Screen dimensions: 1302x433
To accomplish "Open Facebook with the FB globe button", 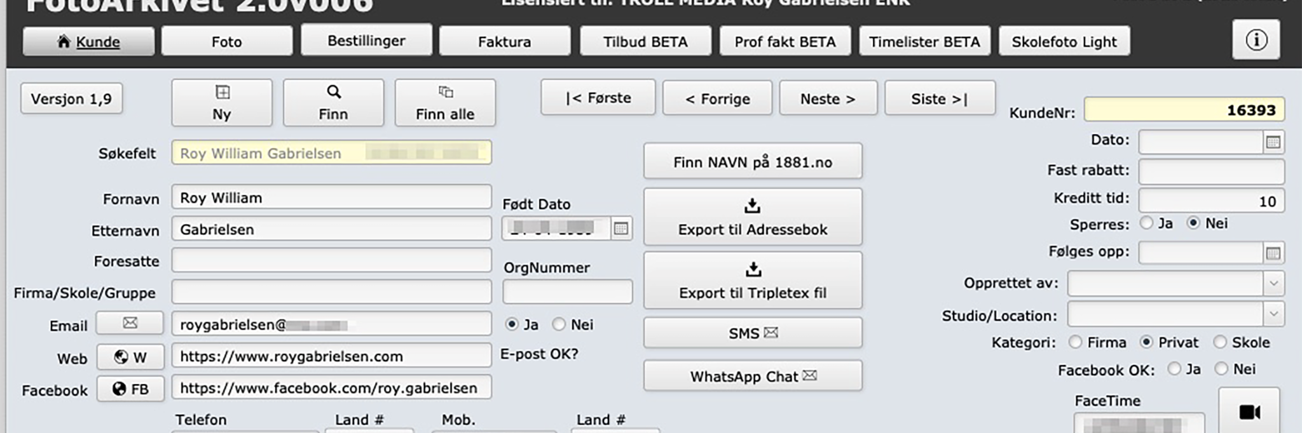I will [130, 389].
